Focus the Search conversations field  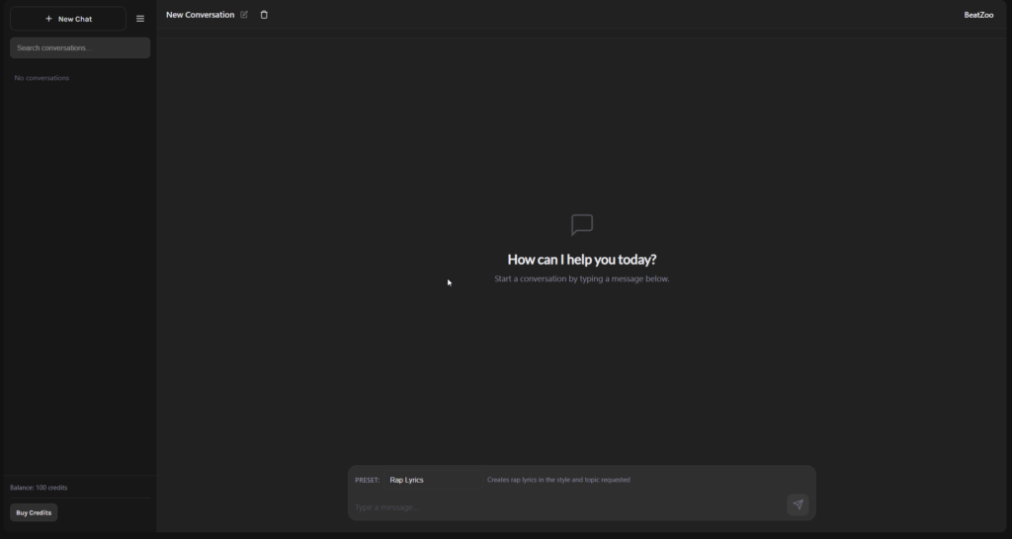click(x=80, y=47)
